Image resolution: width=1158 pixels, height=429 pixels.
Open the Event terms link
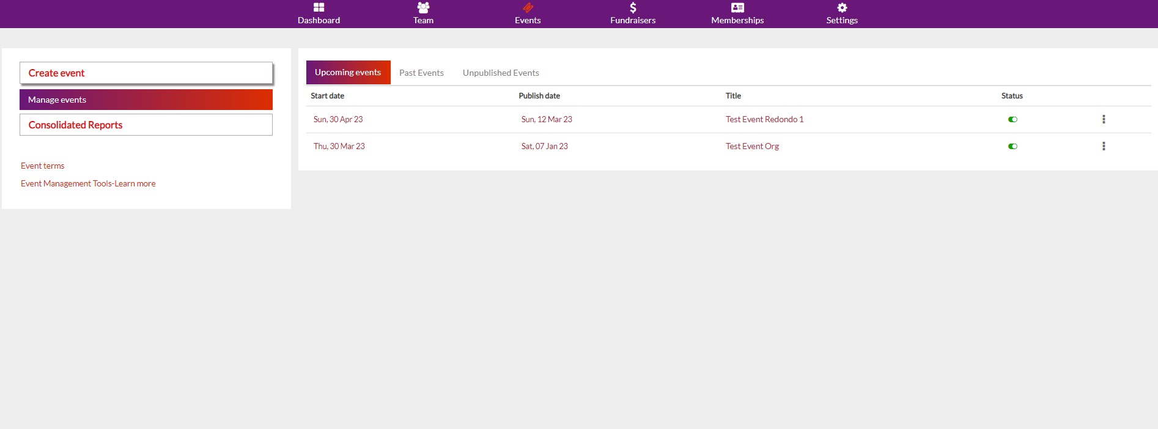(x=42, y=166)
